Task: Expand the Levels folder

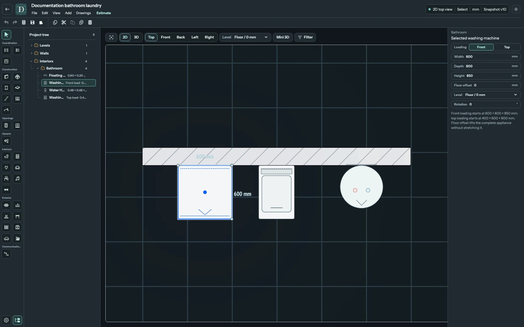Action: pos(32,46)
